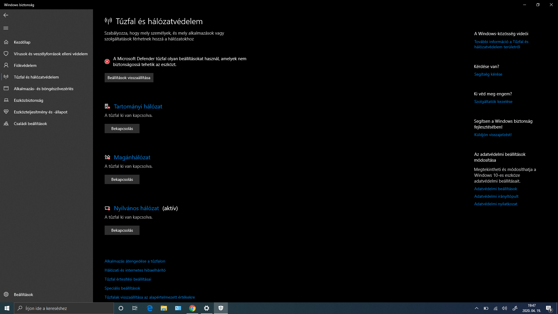The width and height of the screenshot is (558, 314).
Task: Open Hálózati és internetes hibaelhárító
Action: point(135,270)
